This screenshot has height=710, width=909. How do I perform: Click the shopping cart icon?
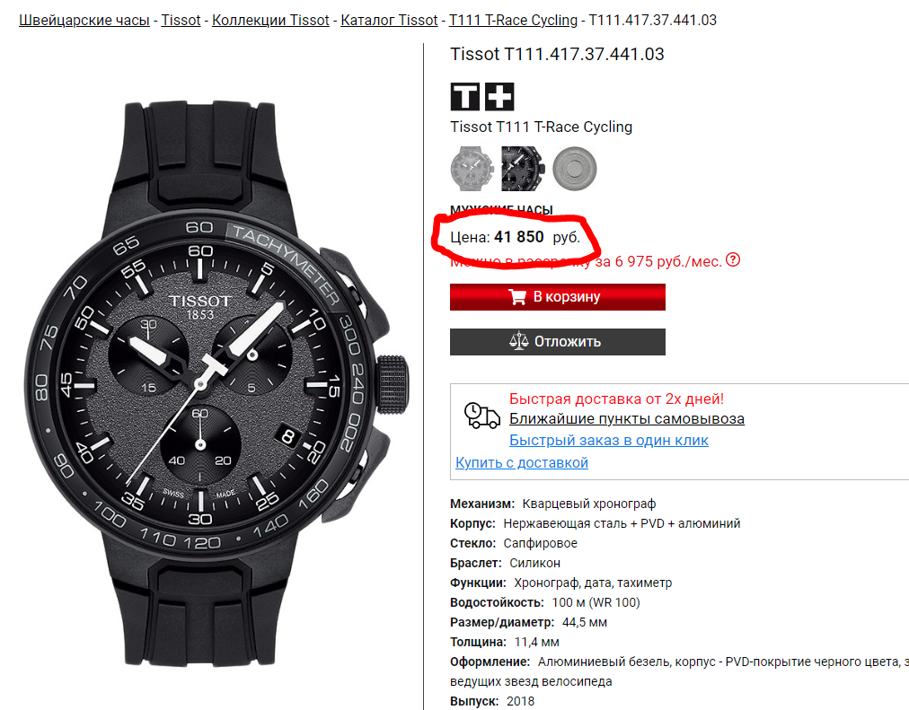pyautogui.click(x=516, y=297)
